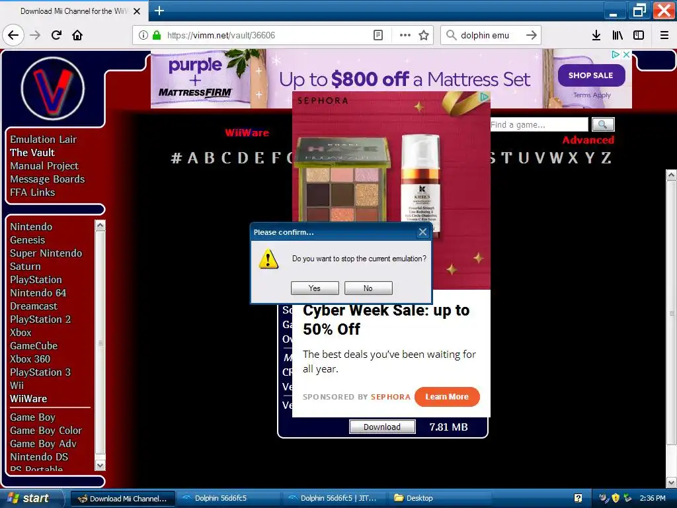
Task: Close the Download Mii Channel tab
Action: [137, 11]
